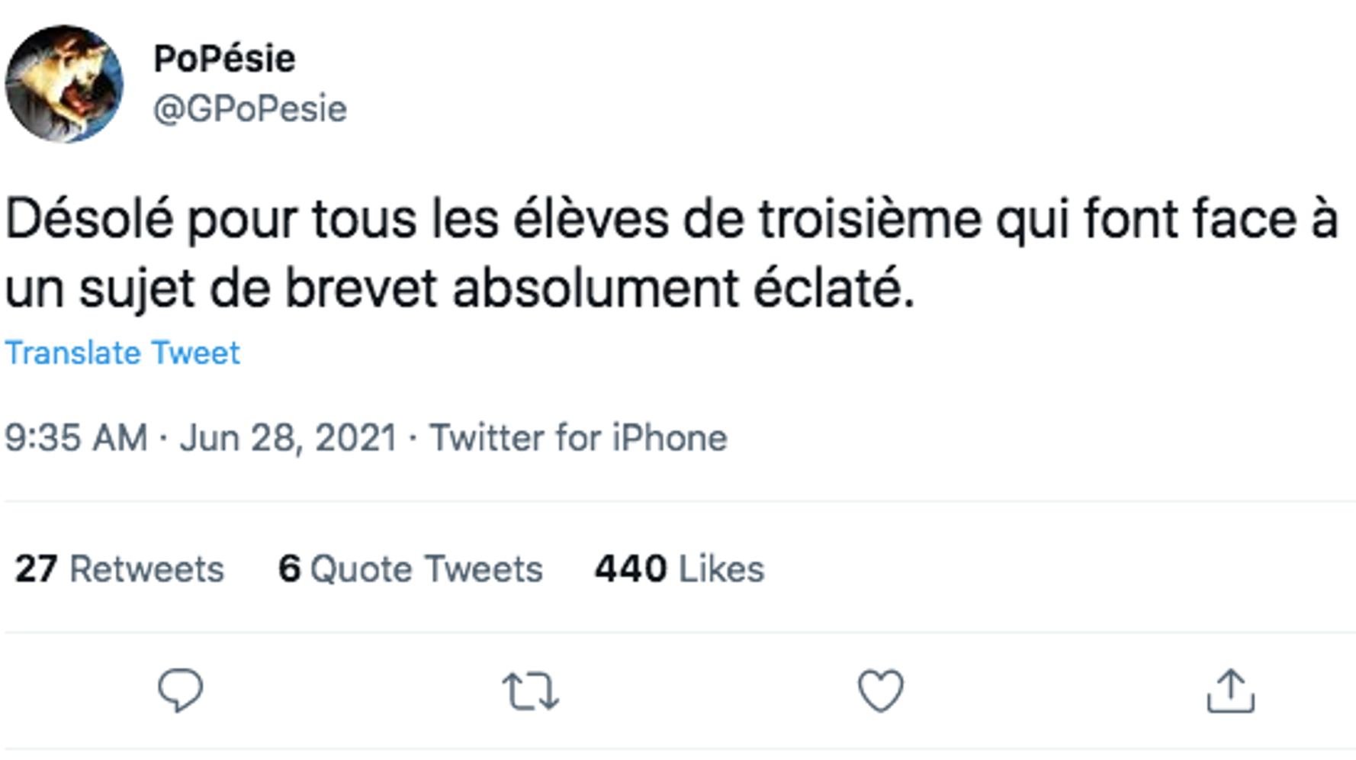
Task: Click the word 'Désolé' in the tweet
Action: click(89, 220)
